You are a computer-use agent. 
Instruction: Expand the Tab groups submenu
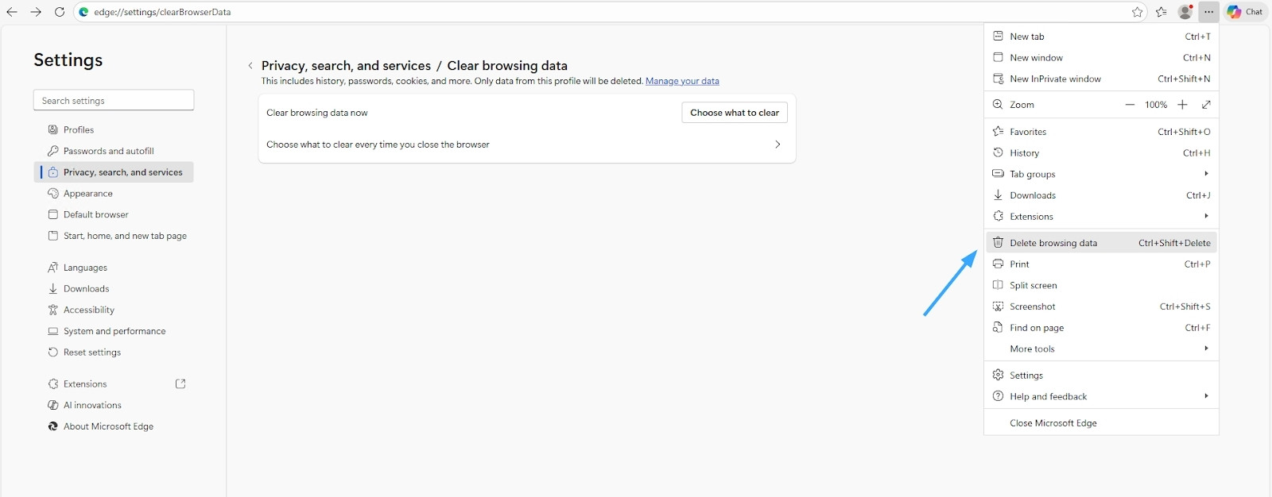[1101, 174]
